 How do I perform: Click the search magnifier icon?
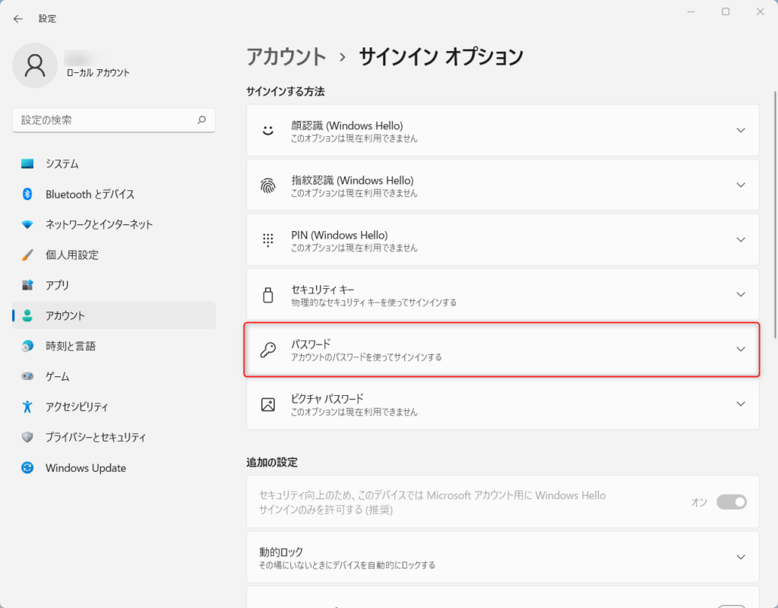pos(201,119)
